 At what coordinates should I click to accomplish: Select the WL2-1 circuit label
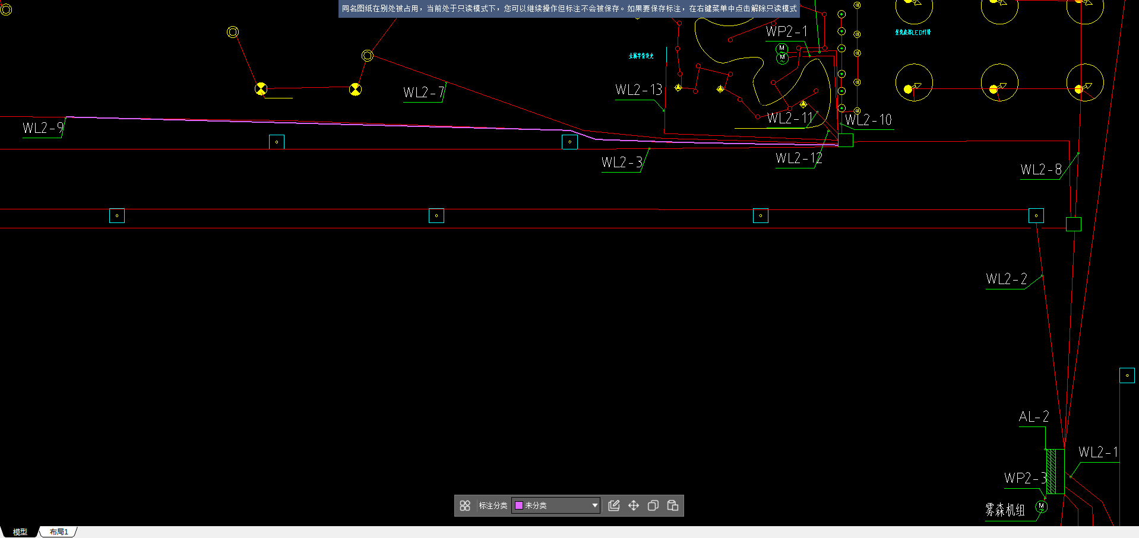(1098, 453)
